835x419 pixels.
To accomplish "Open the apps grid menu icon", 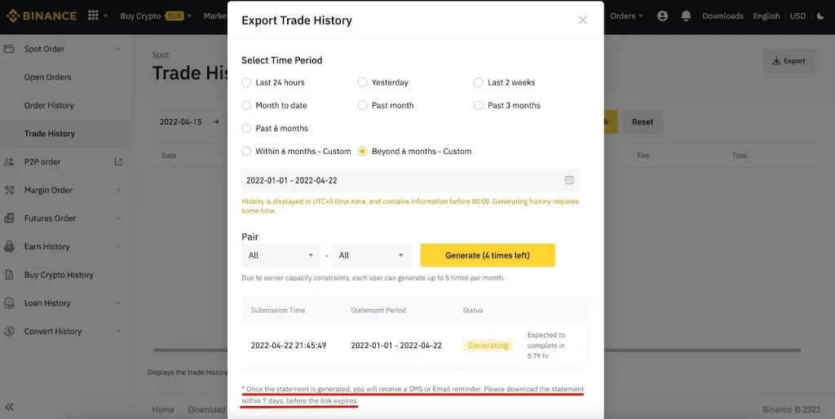I will [x=93, y=15].
